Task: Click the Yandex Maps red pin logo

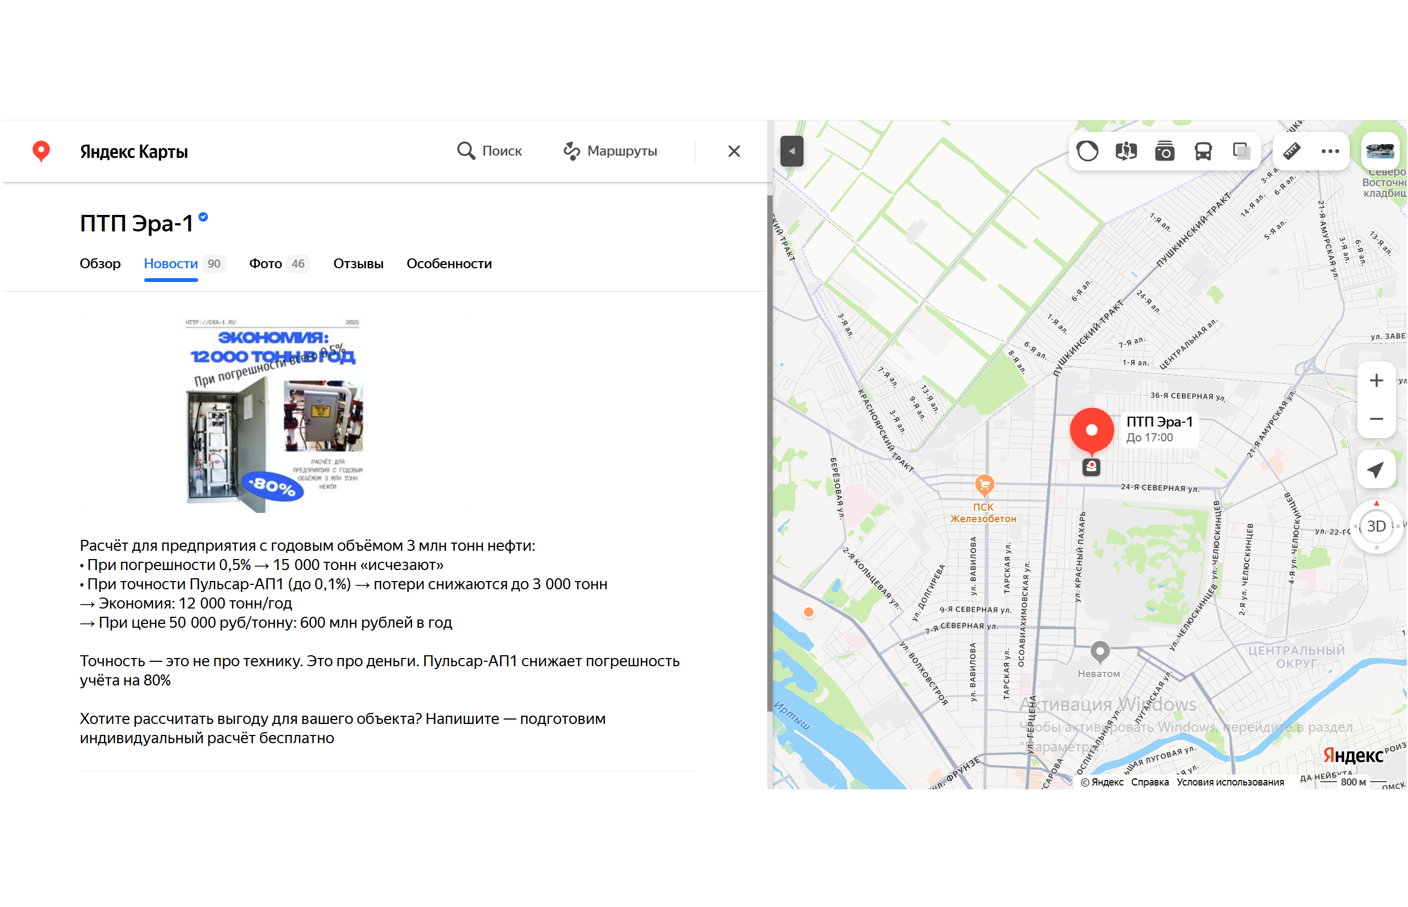Action: [x=41, y=151]
